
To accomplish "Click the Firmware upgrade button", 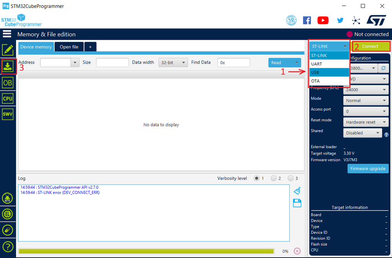I will coord(368,168).
